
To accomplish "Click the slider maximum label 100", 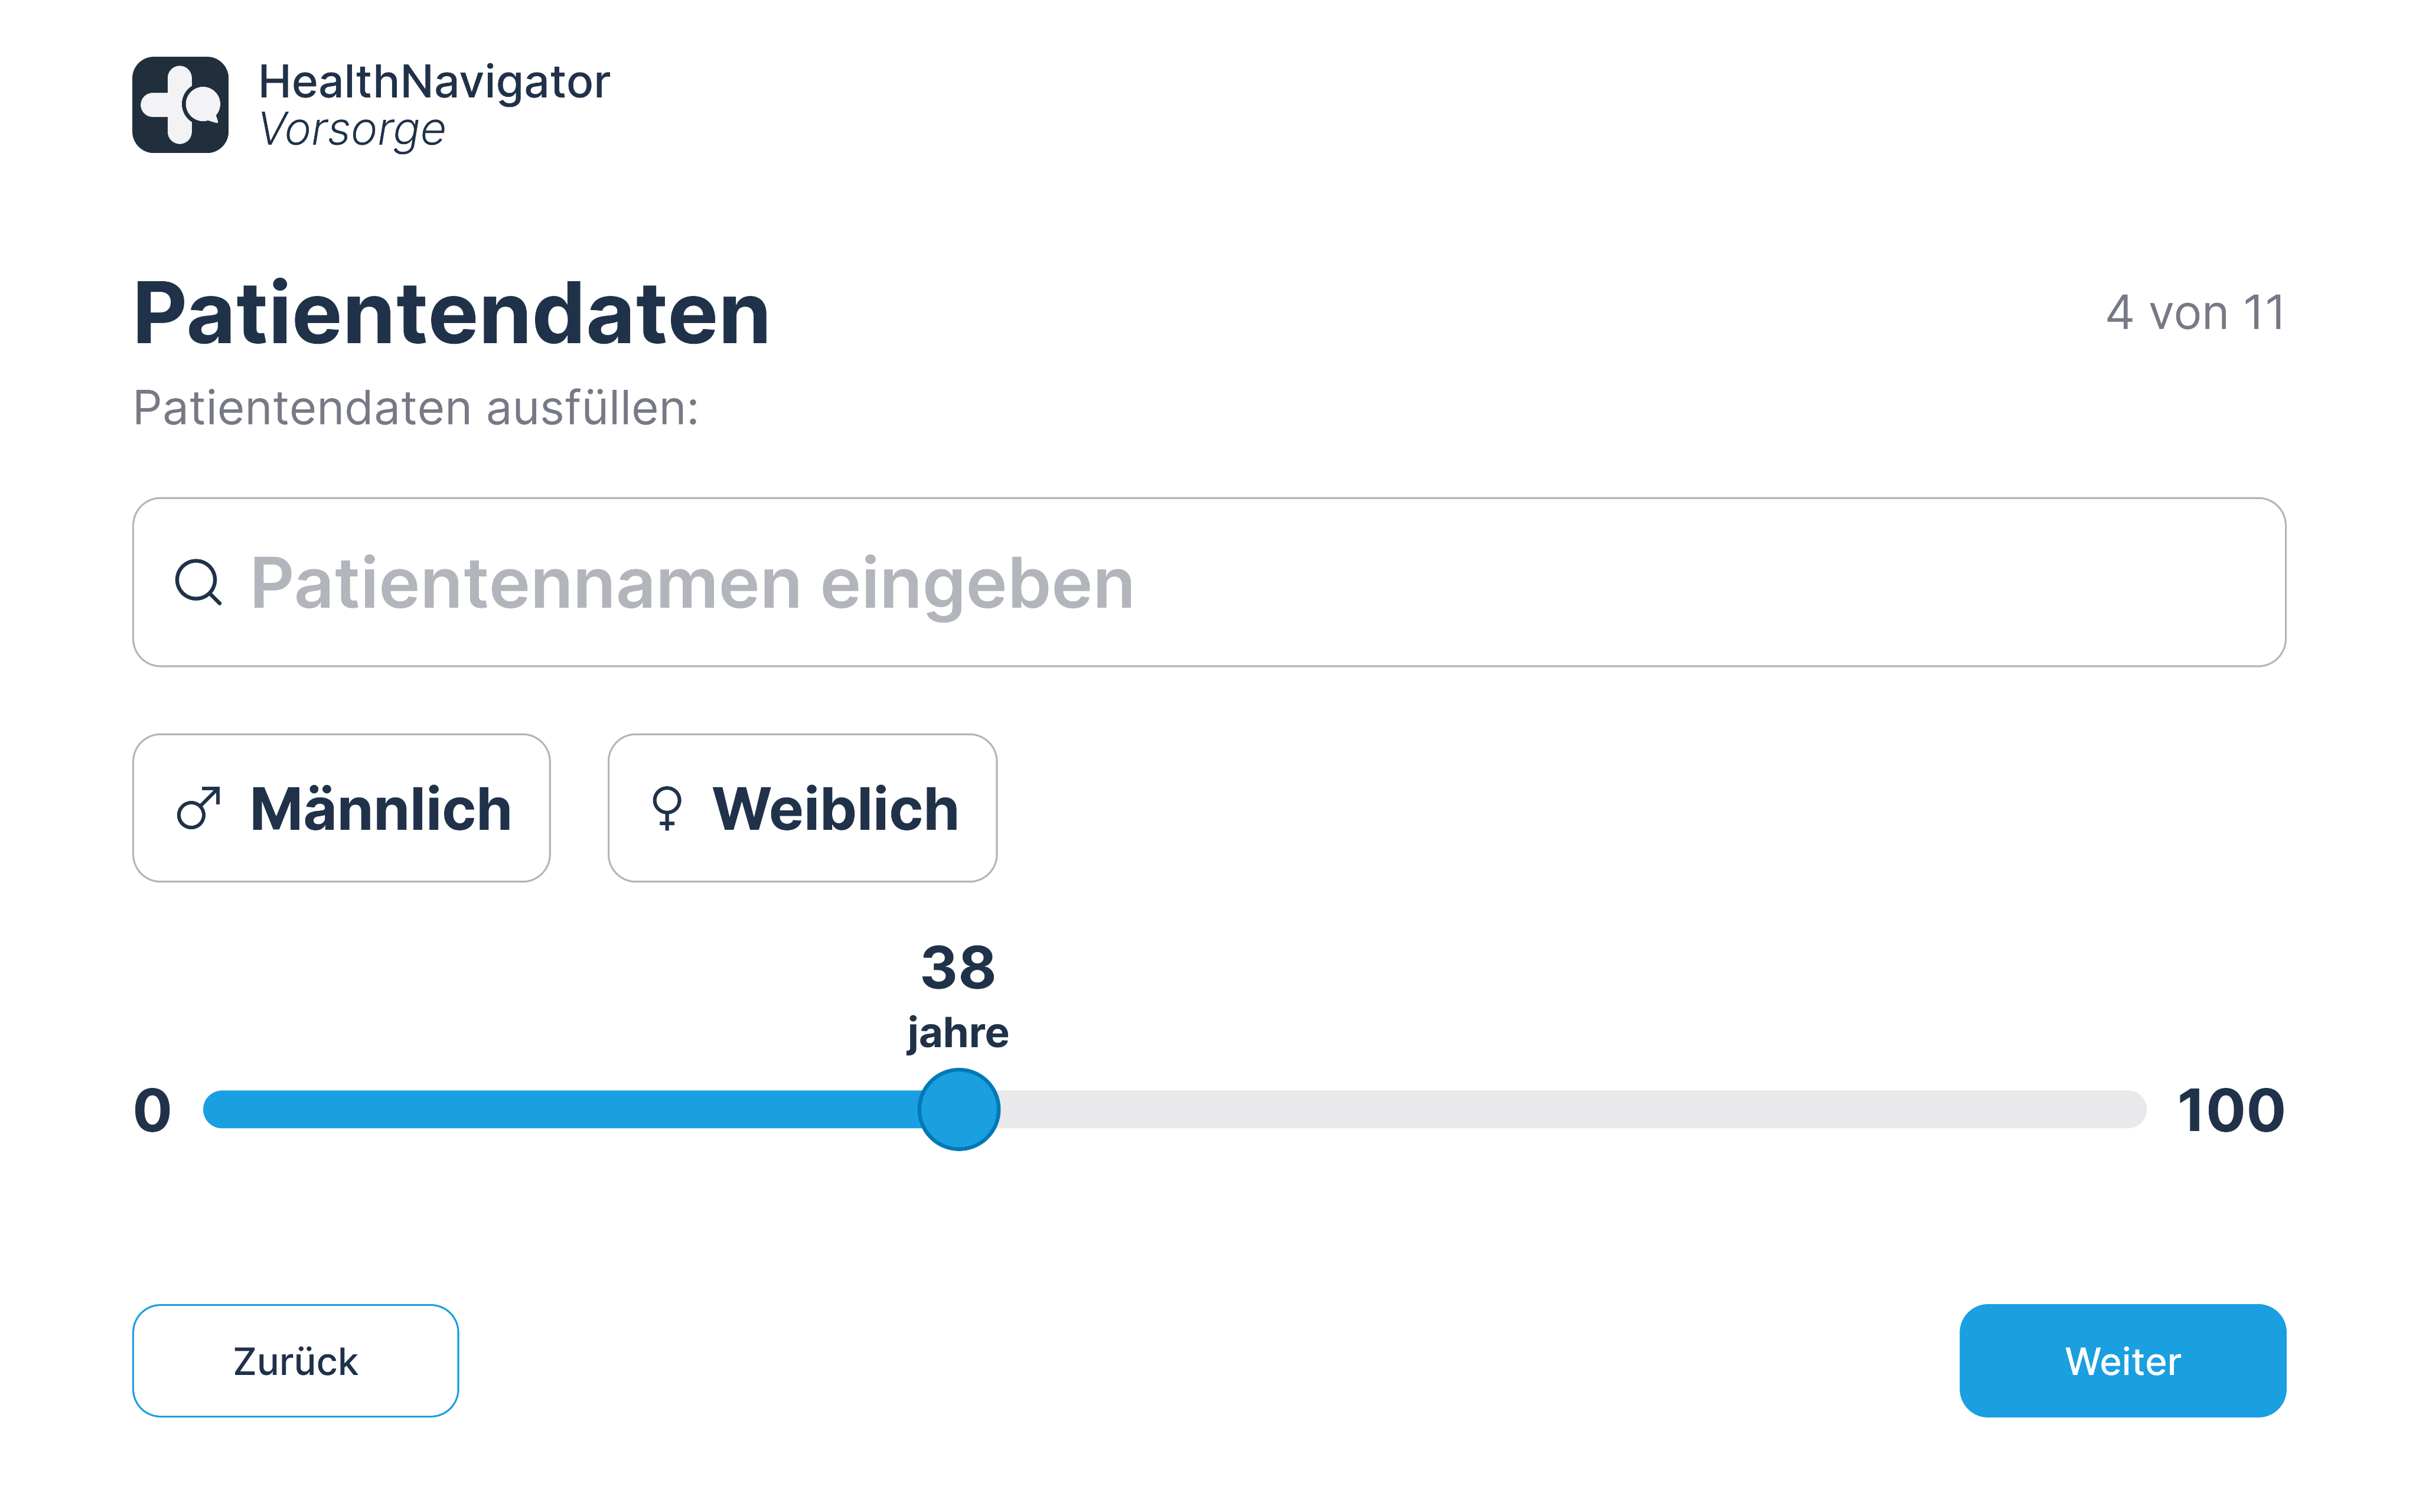I will tap(2231, 1111).
